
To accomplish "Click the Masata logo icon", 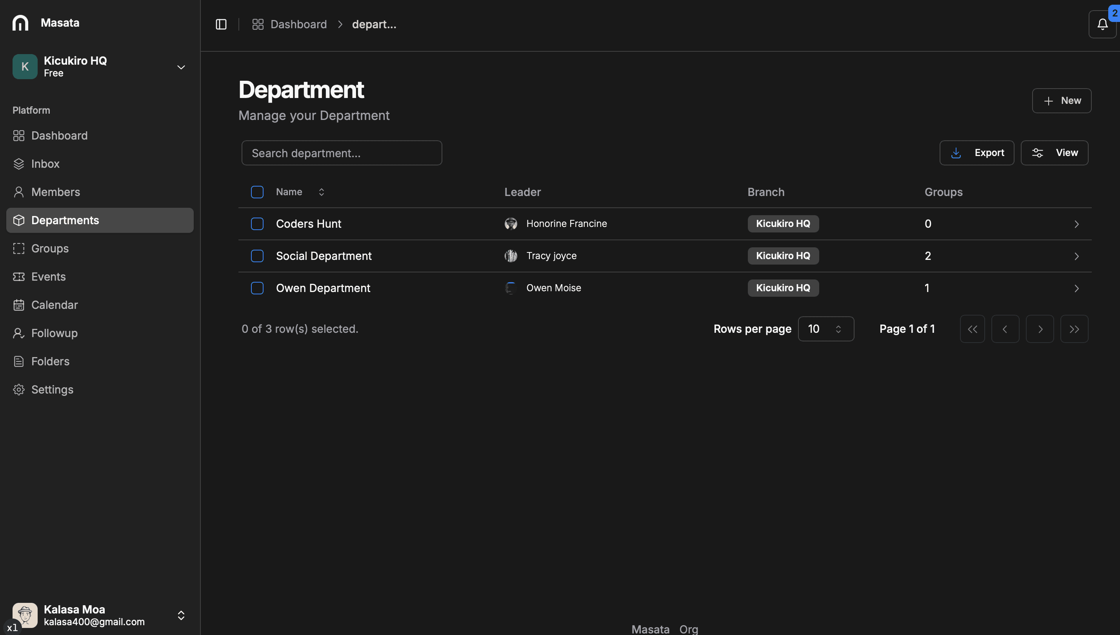I will 20,23.
